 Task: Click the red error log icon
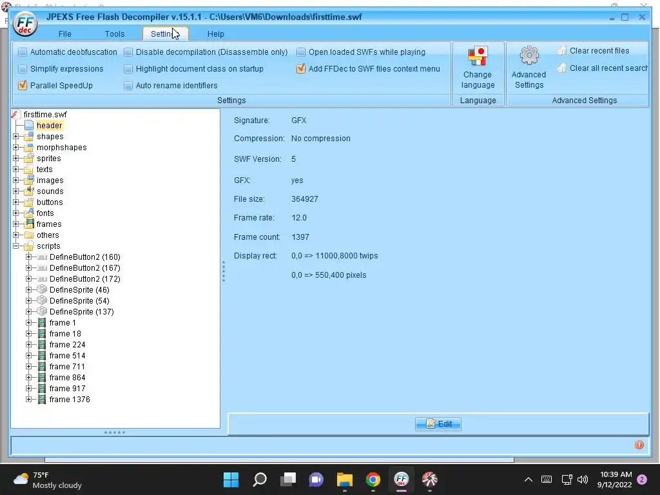coord(639,445)
